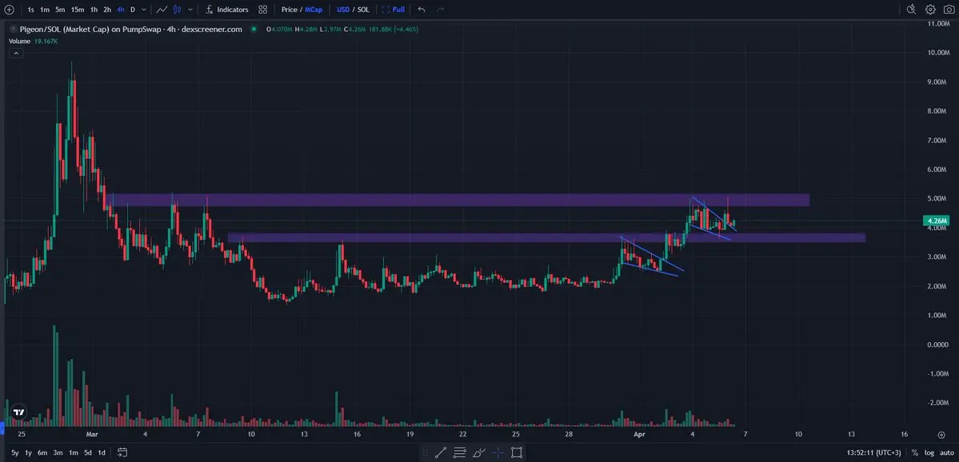Click the compare/add symbol plus icon

[9, 10]
